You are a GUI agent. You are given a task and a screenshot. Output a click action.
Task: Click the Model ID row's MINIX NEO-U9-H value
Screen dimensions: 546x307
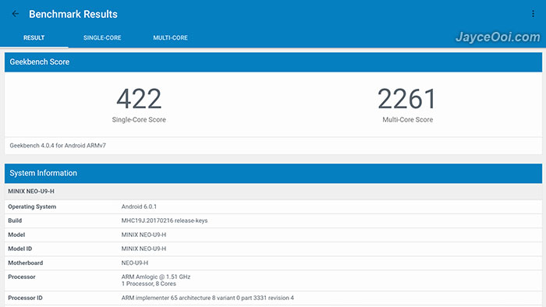(x=144, y=249)
